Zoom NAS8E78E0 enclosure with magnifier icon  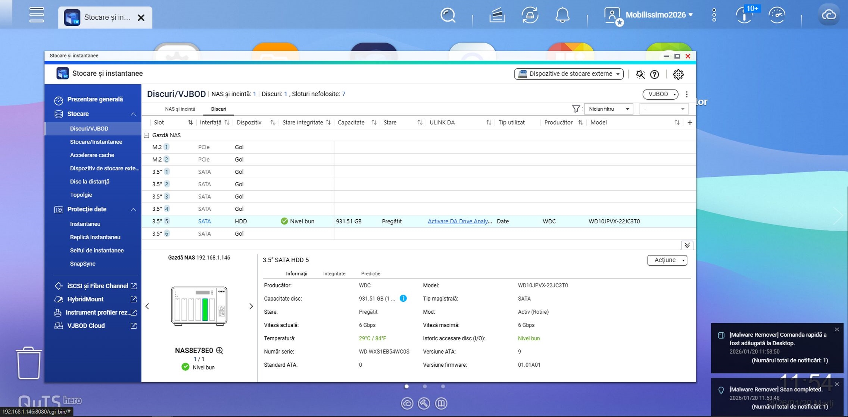pyautogui.click(x=220, y=350)
